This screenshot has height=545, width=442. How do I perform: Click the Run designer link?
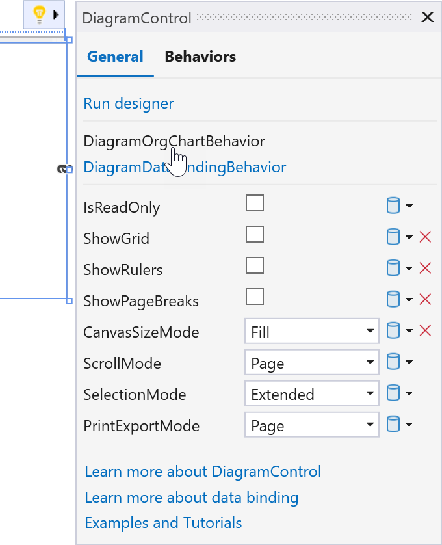click(x=129, y=103)
